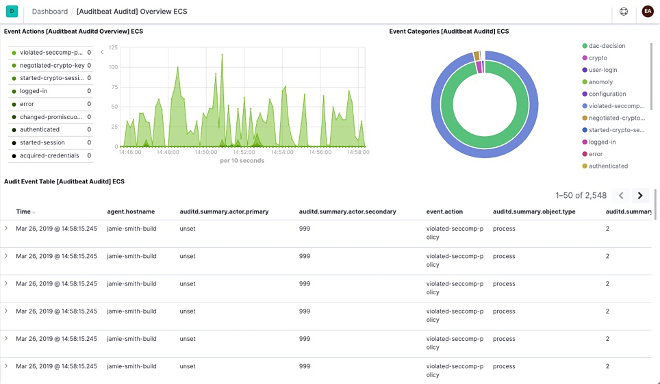Open the help lifebuoy icon

tap(624, 12)
